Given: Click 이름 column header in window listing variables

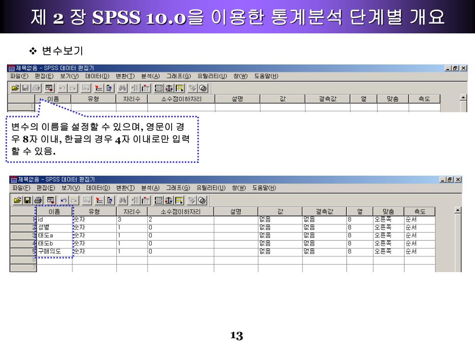Looking at the screenshot, I should coord(54,211).
